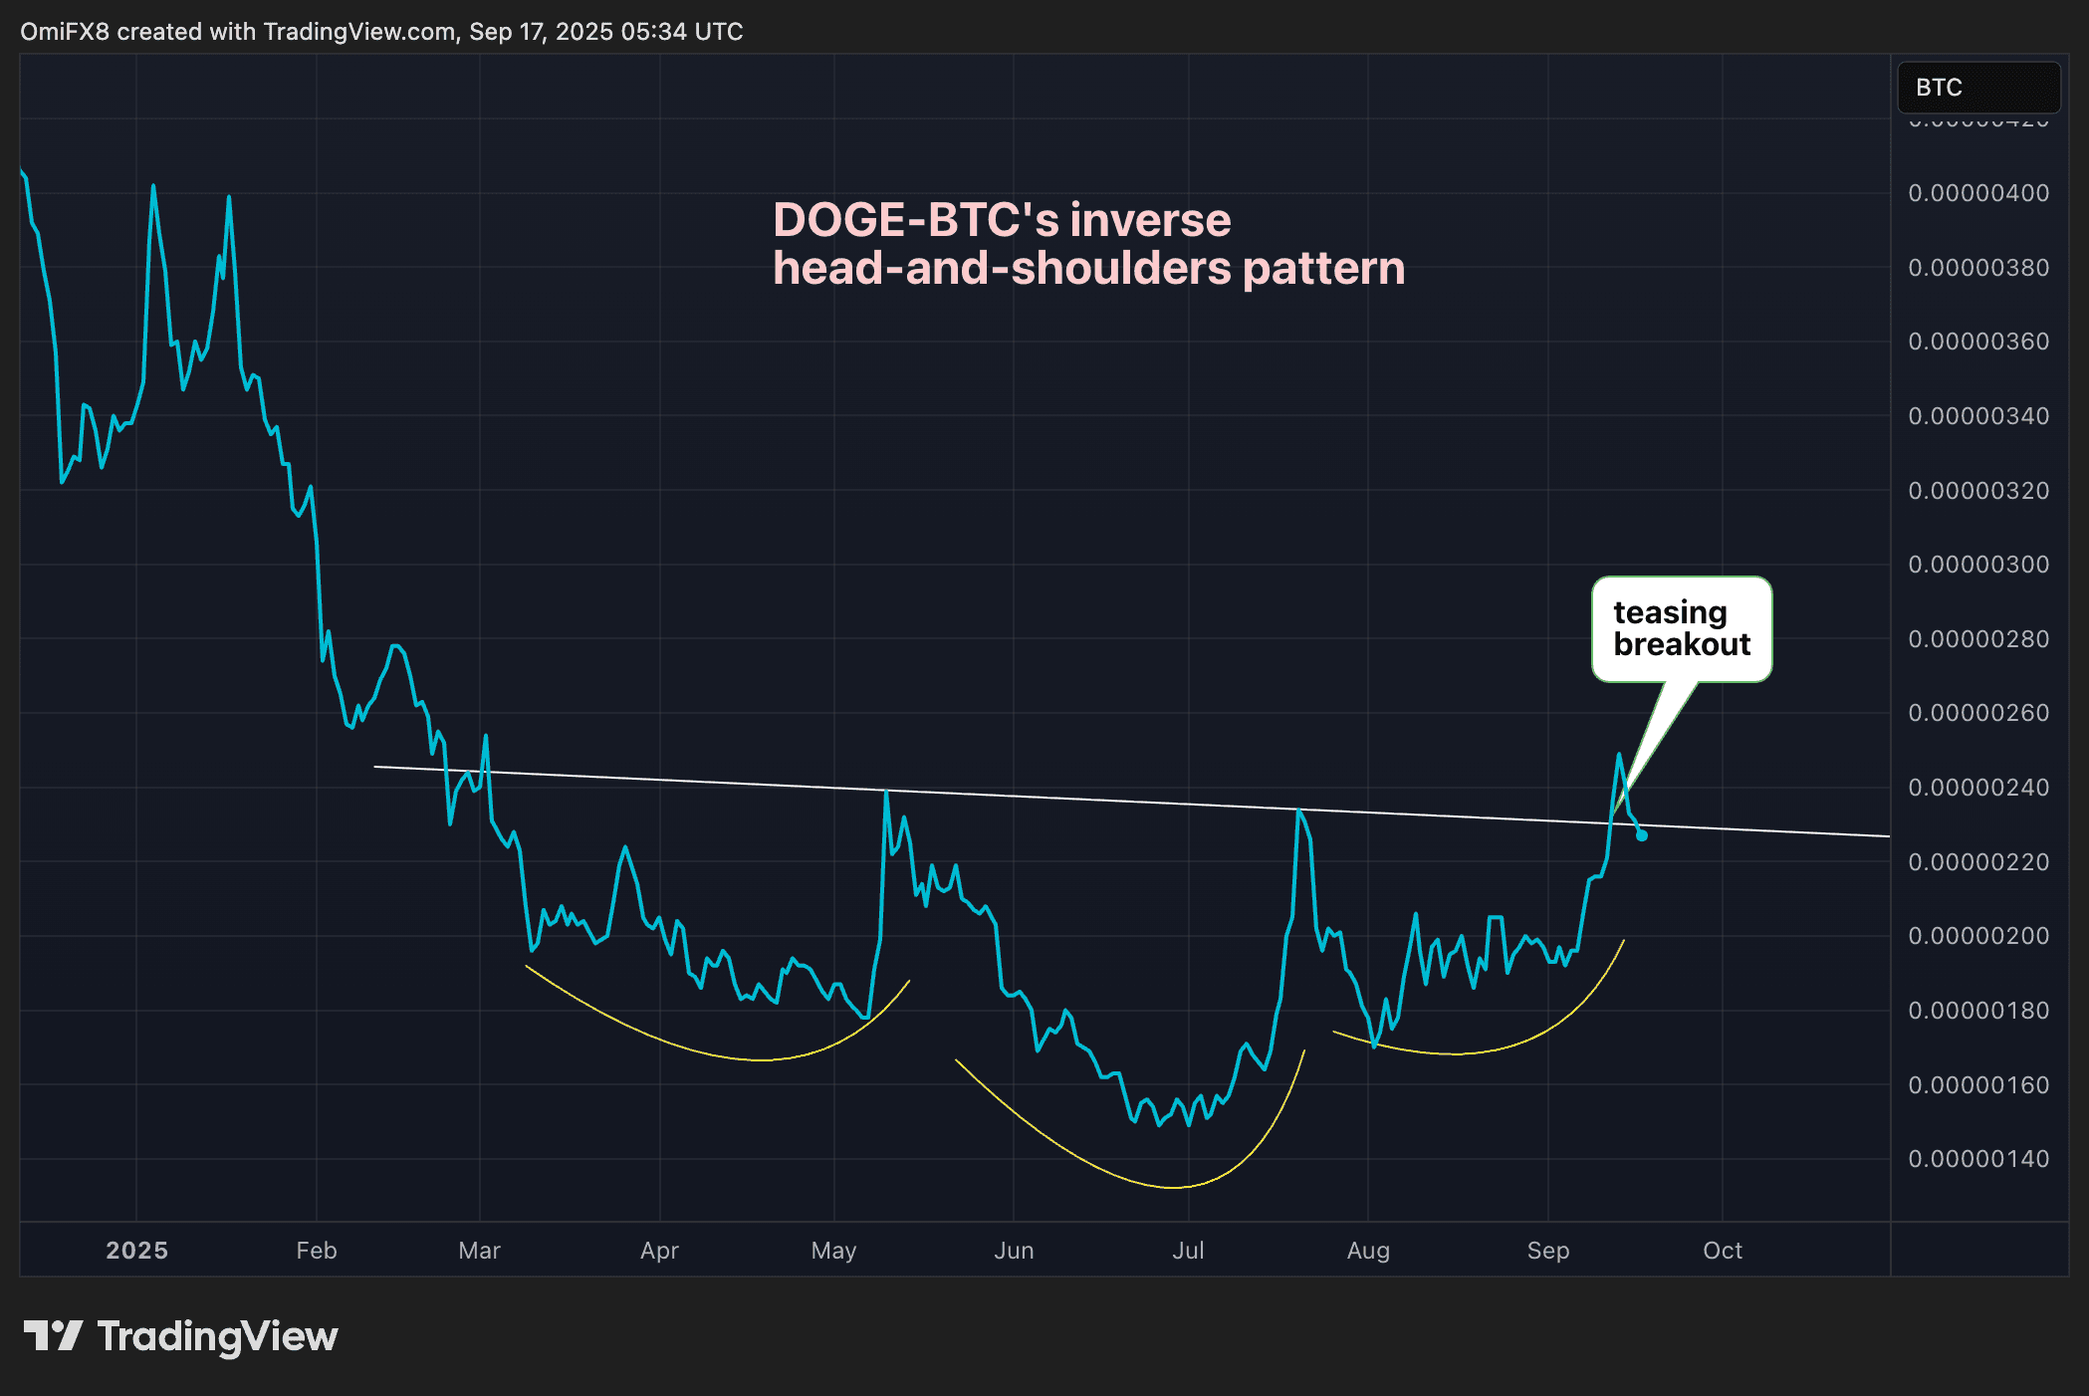Click the pink chart title text
The width and height of the screenshot is (2089, 1396).
click(x=1089, y=244)
